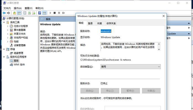Open the 帮助(H) menu
Screen dimensions: 193x110
tap(39, 8)
